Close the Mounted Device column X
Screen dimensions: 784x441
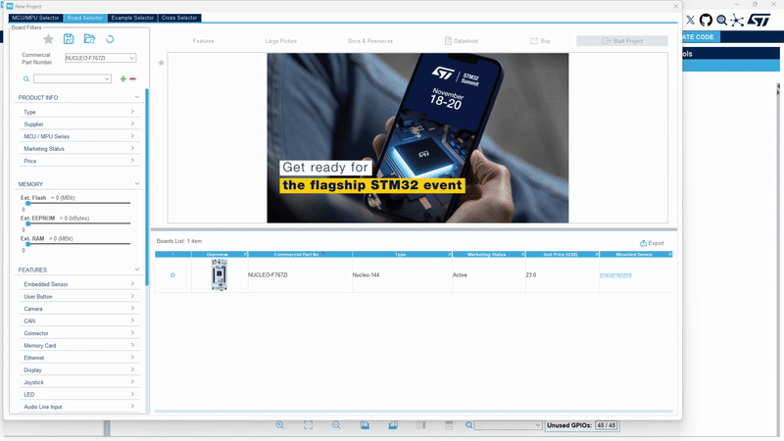[x=670, y=255]
